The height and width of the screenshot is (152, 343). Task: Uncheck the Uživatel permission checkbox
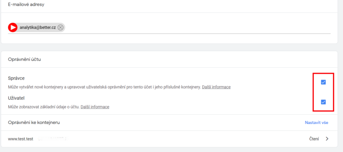coord(323,102)
